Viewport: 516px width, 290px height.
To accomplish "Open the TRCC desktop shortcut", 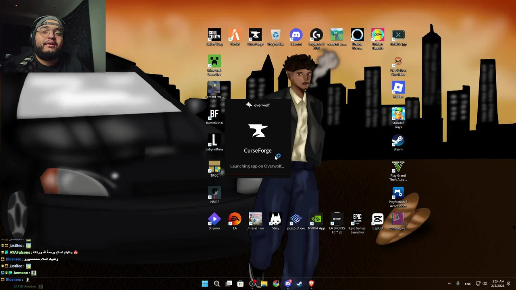I will click(x=214, y=169).
